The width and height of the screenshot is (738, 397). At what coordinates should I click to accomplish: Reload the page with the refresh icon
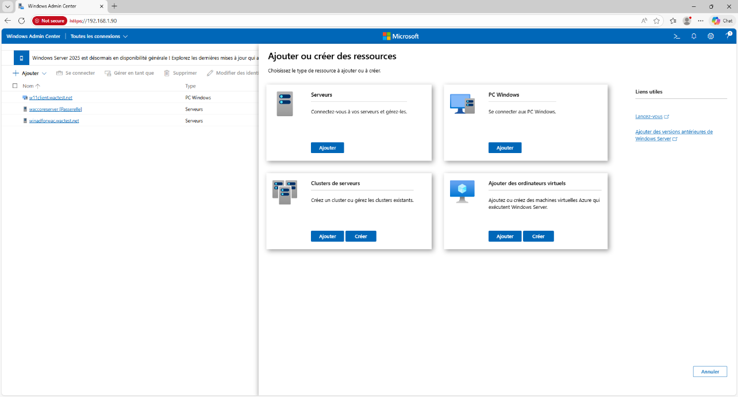tap(21, 21)
